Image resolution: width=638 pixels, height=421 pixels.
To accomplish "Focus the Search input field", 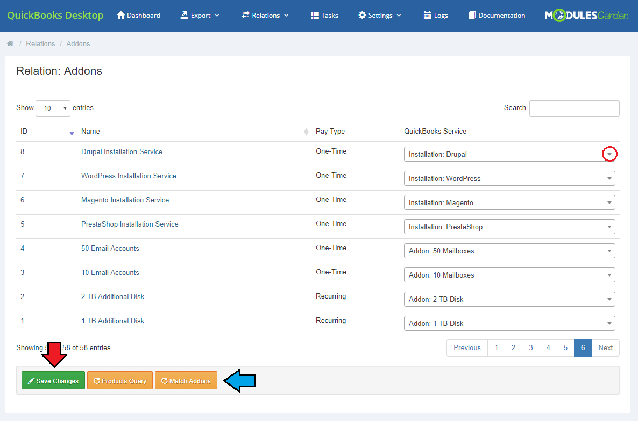I will [574, 108].
